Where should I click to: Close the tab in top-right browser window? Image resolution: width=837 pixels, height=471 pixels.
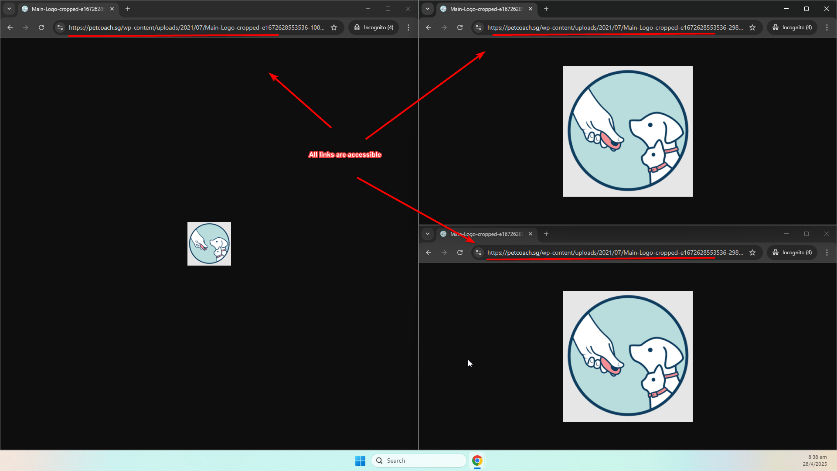tap(531, 9)
